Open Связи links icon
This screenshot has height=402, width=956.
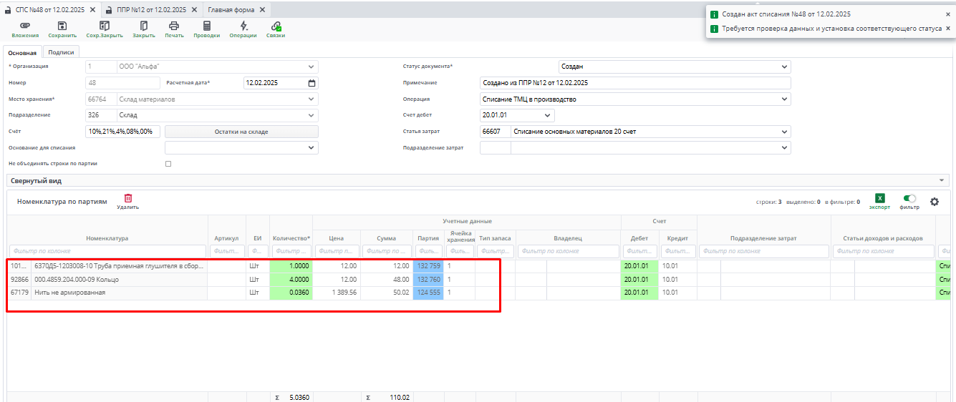(x=276, y=26)
